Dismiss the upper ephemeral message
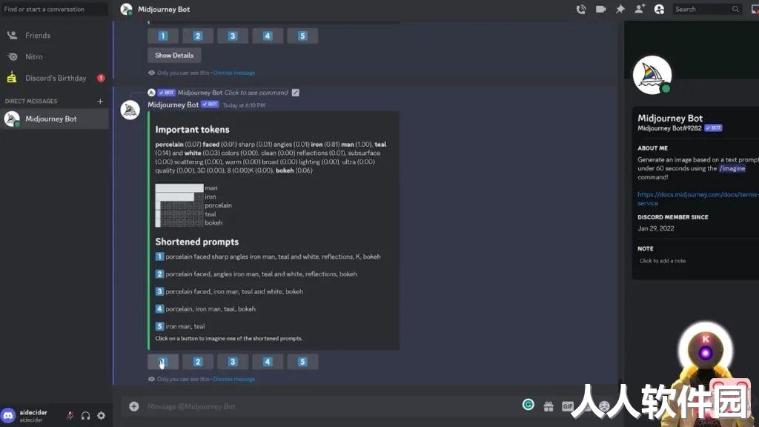This screenshot has width=759, height=427. [234, 73]
